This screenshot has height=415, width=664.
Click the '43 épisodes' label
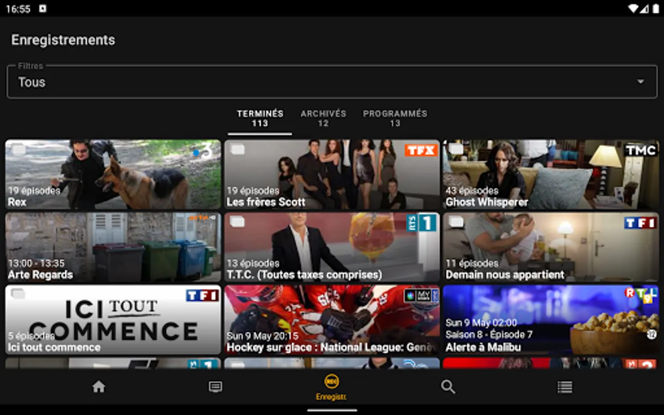[x=472, y=190]
